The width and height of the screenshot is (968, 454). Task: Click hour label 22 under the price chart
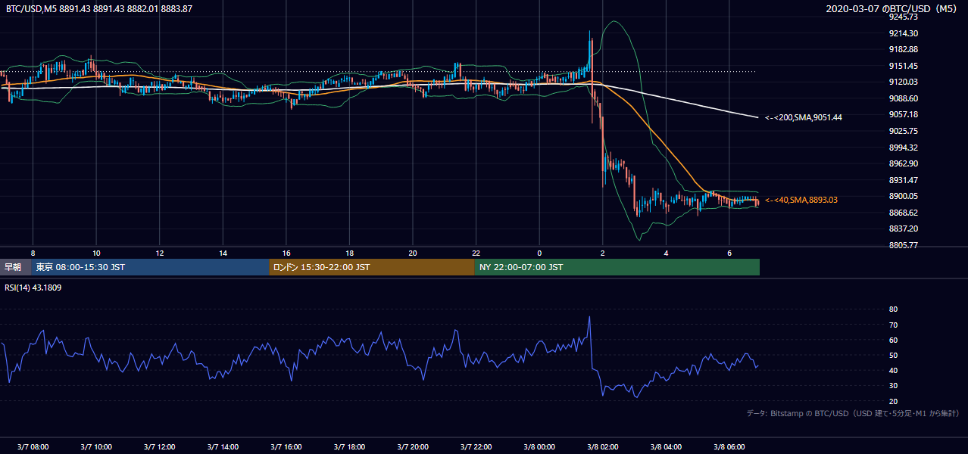tap(476, 253)
